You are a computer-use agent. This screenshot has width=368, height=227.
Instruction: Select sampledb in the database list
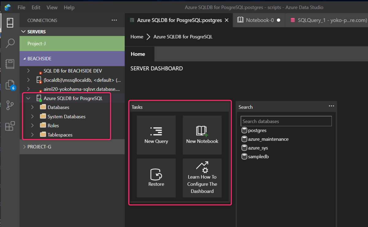click(259, 157)
